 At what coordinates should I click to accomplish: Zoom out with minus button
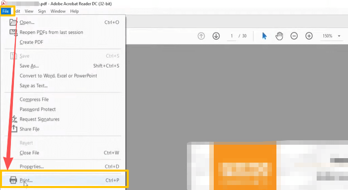pos(294,36)
